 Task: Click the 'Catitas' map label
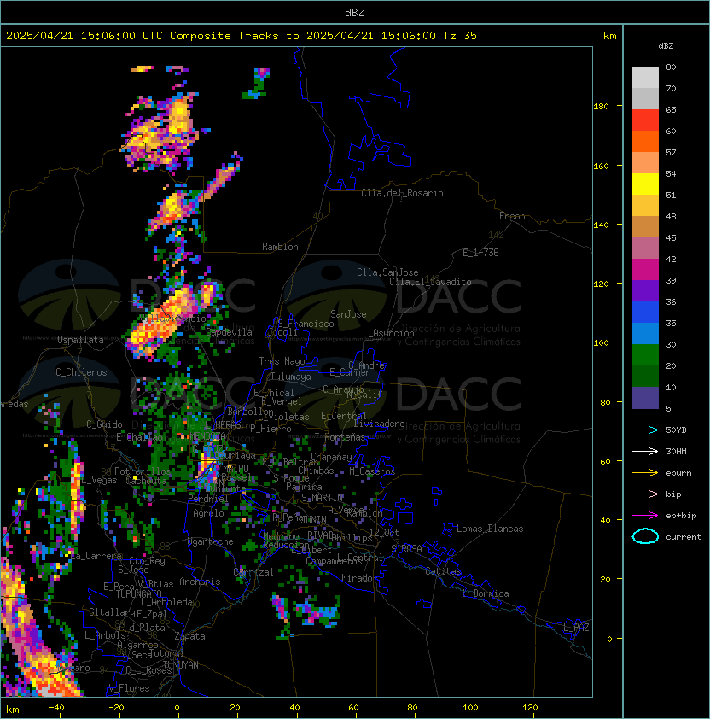443,571
